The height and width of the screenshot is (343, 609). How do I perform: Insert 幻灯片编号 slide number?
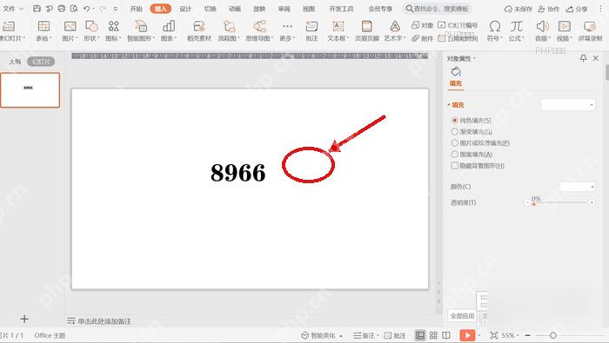point(458,25)
